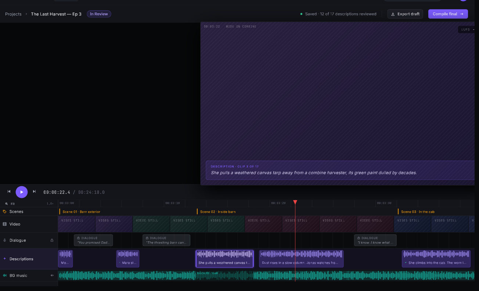Click the video preview frame
Image resolution: width=479 pixels, height=291 pixels.
[338, 103]
